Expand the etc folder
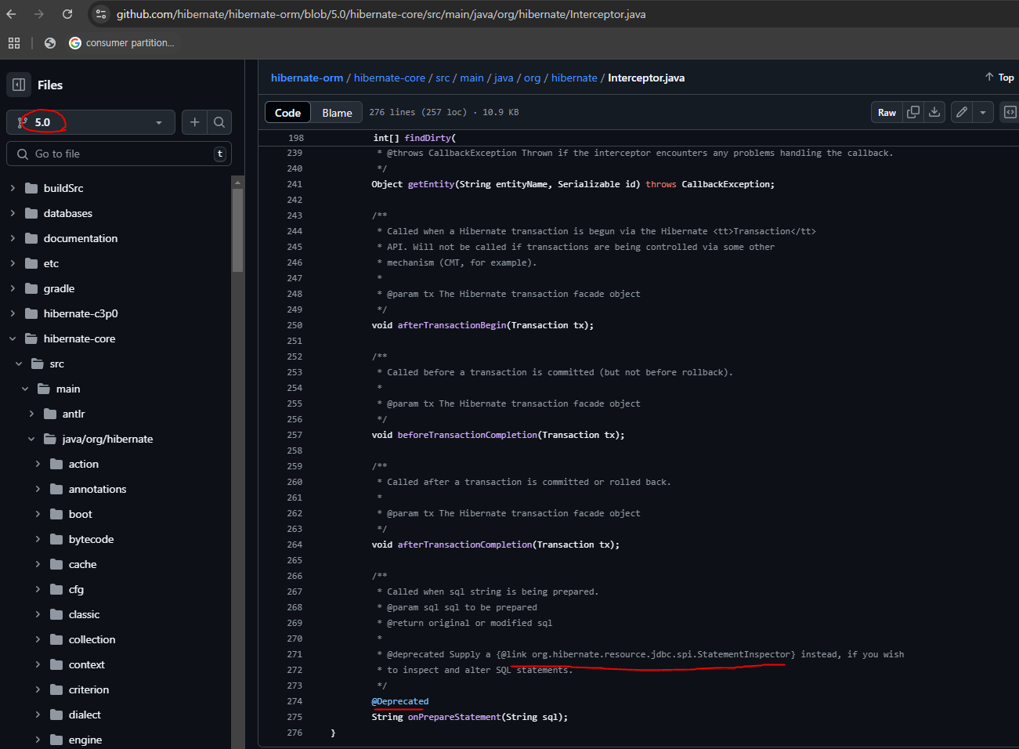Image resolution: width=1019 pixels, height=749 pixels. pos(13,263)
